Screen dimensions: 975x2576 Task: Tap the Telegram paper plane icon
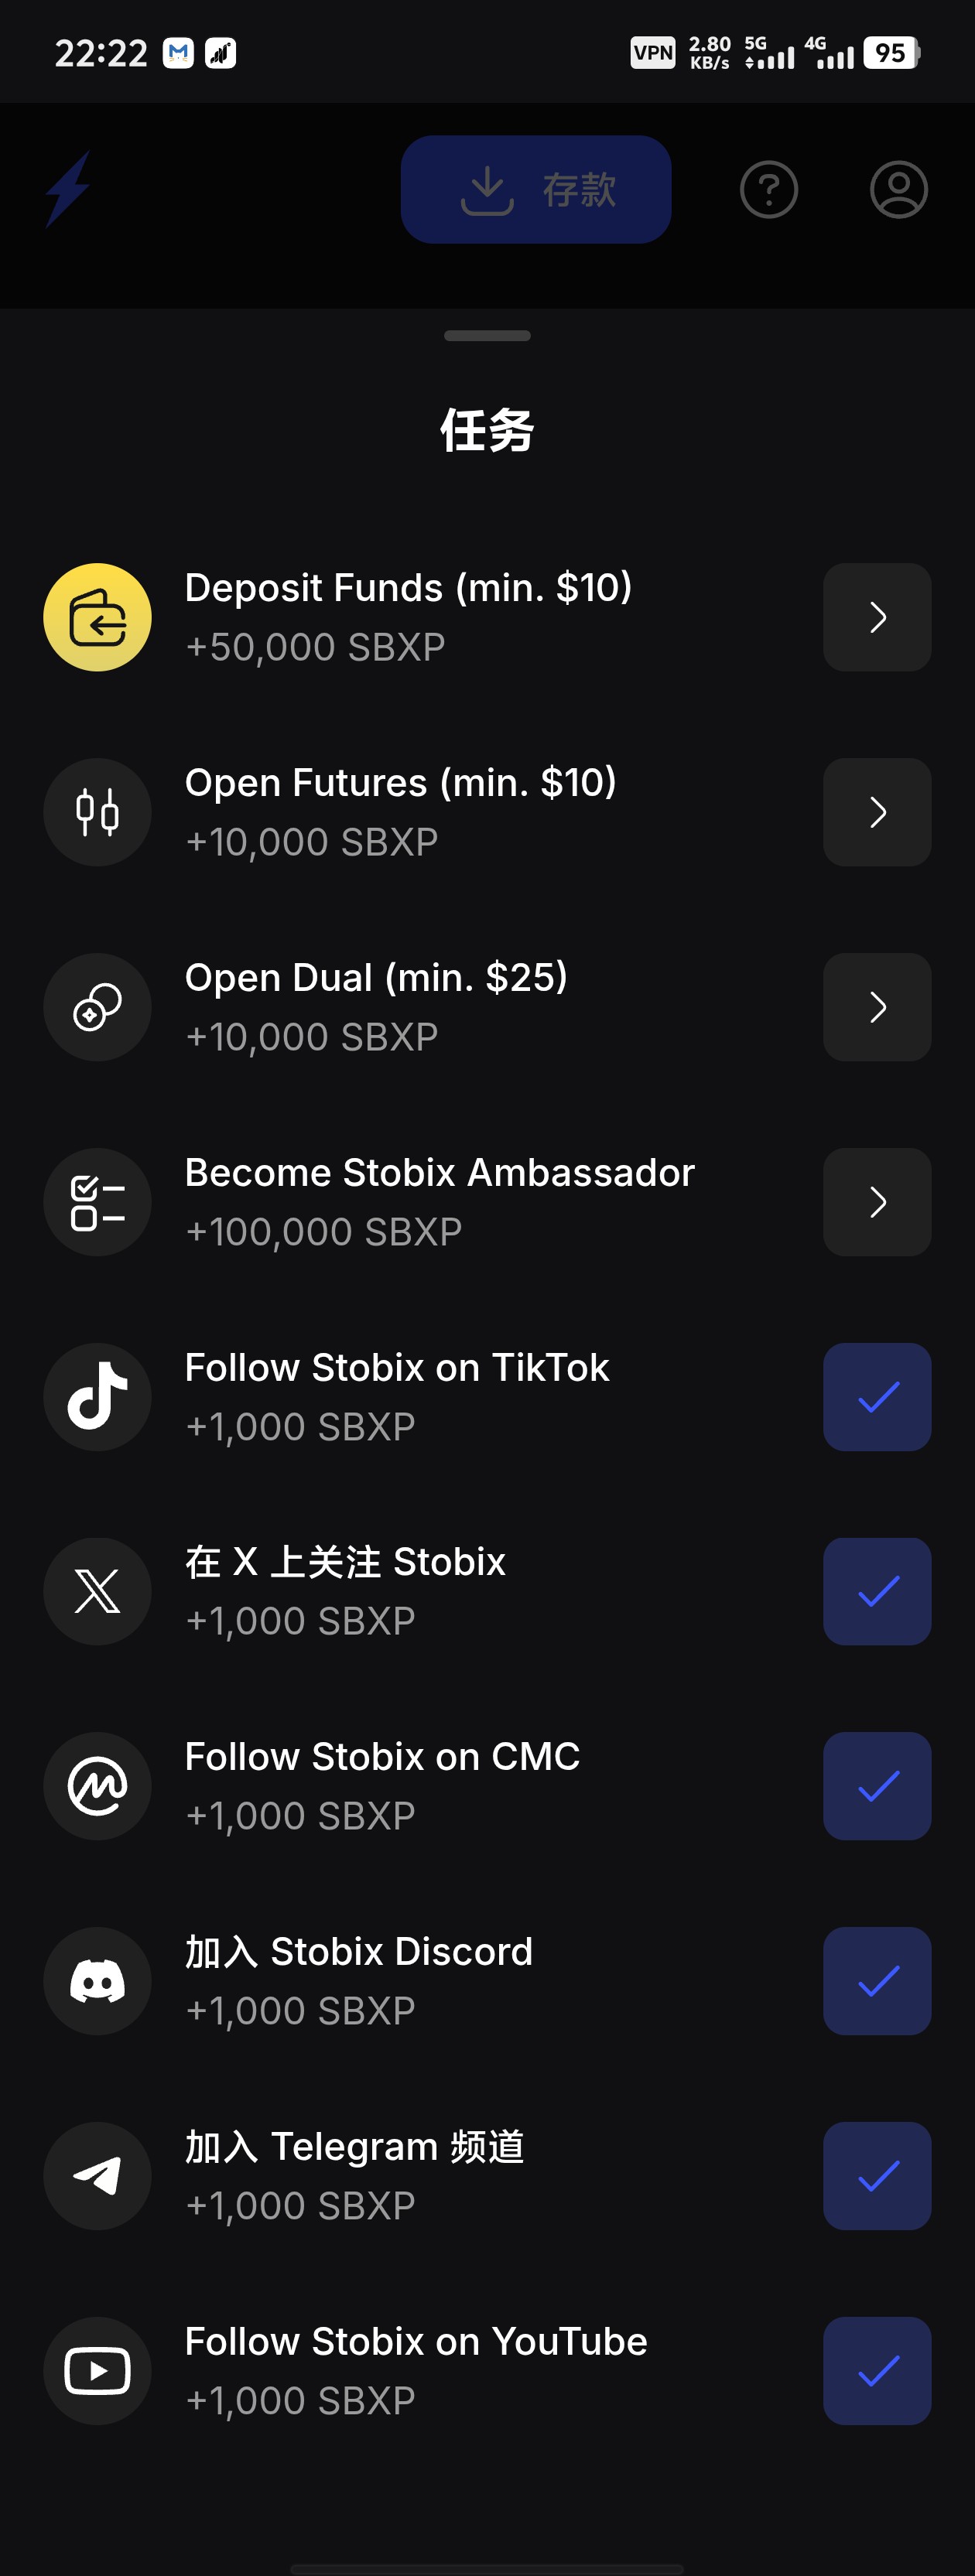pyautogui.click(x=97, y=2176)
